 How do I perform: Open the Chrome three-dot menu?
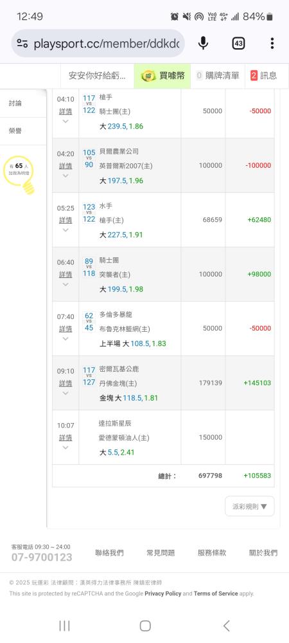click(x=272, y=43)
